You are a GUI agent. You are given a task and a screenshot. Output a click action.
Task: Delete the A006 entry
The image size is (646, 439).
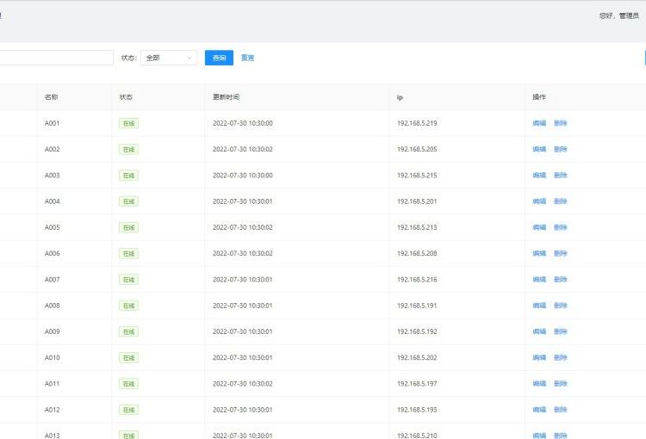561,253
